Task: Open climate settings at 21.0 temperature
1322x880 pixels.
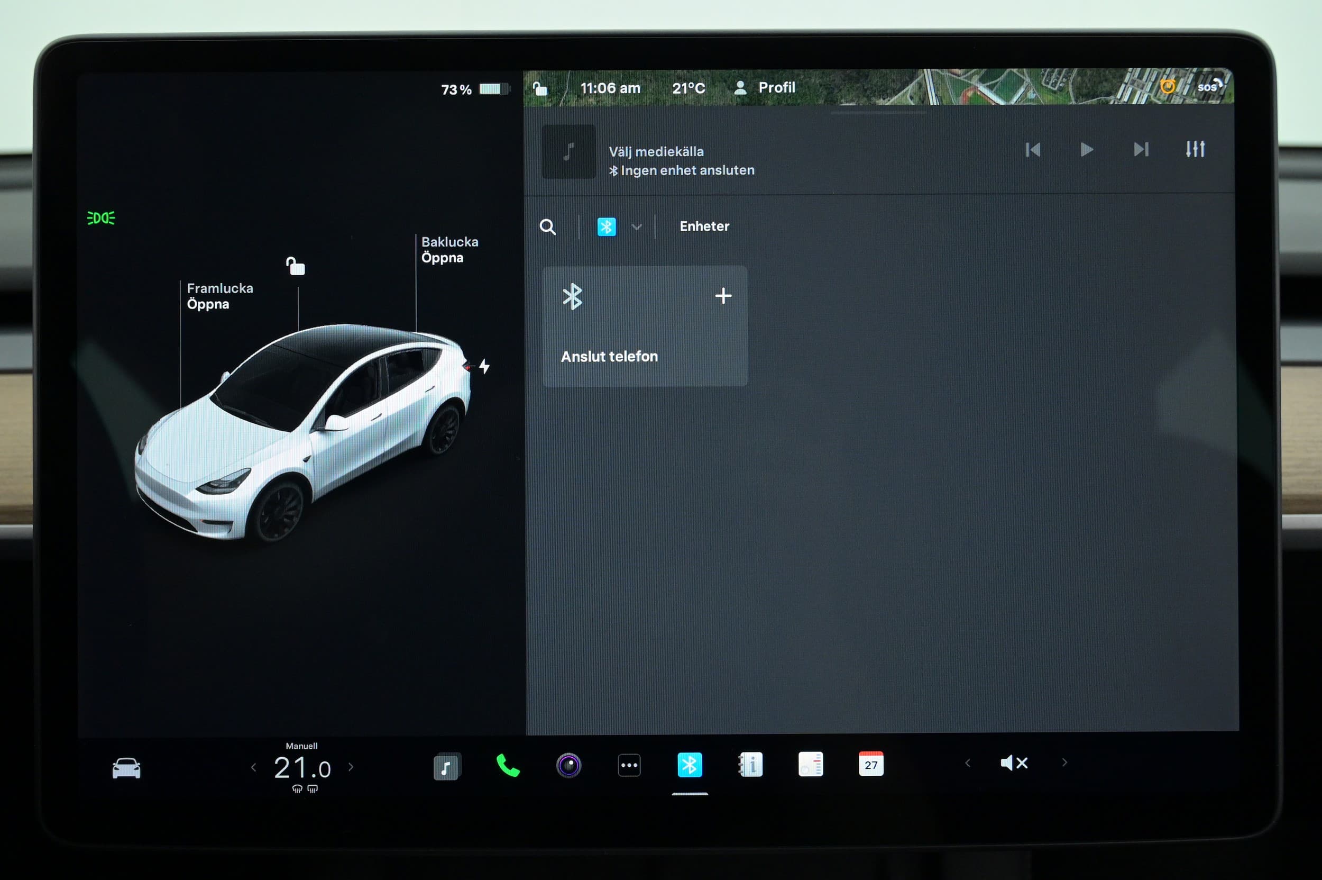Action: point(302,768)
